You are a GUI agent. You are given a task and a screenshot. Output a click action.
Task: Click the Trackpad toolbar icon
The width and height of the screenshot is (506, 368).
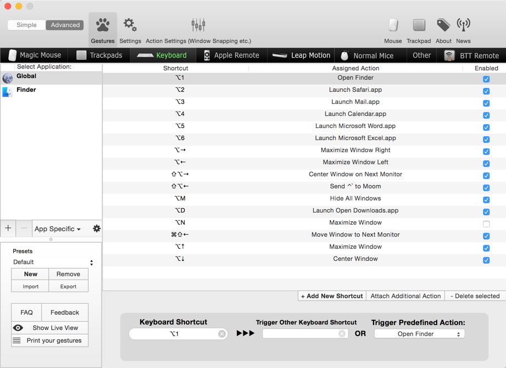pyautogui.click(x=419, y=25)
